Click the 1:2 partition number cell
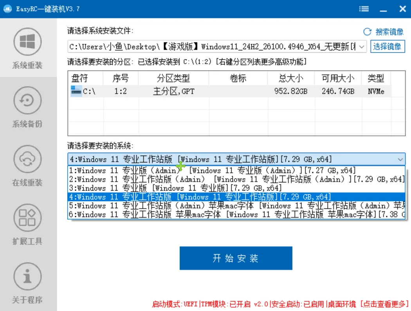The height and width of the screenshot is (311, 411). pos(121,91)
